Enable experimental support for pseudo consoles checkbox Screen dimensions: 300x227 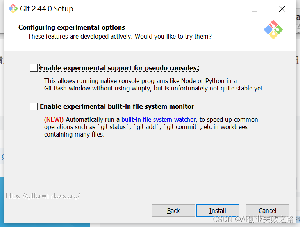(34, 68)
